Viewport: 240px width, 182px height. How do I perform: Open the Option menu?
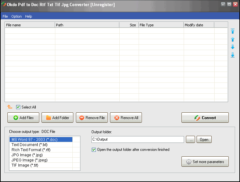pyautogui.click(x=16, y=16)
